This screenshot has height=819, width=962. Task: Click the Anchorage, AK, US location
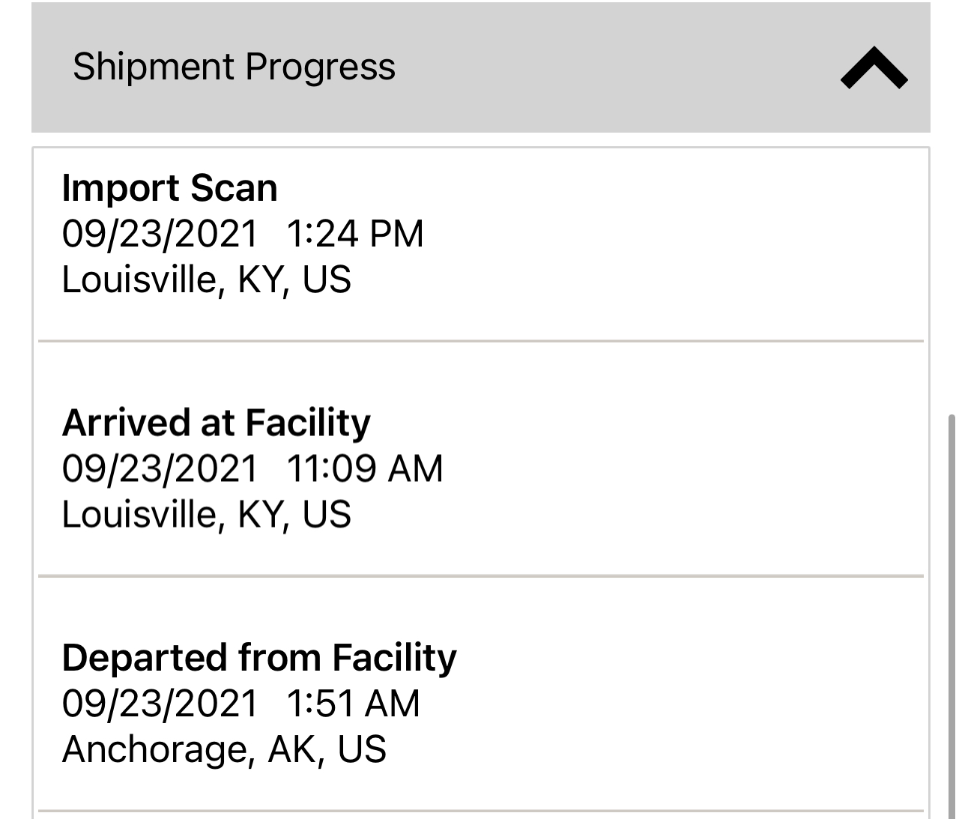coord(224,749)
